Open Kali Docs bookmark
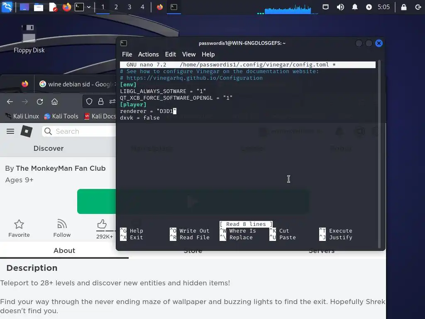This screenshot has height=319, width=425. point(100,116)
